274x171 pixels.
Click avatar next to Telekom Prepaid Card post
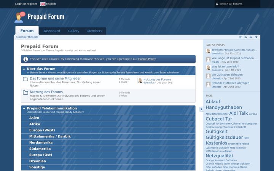click(x=208, y=51)
